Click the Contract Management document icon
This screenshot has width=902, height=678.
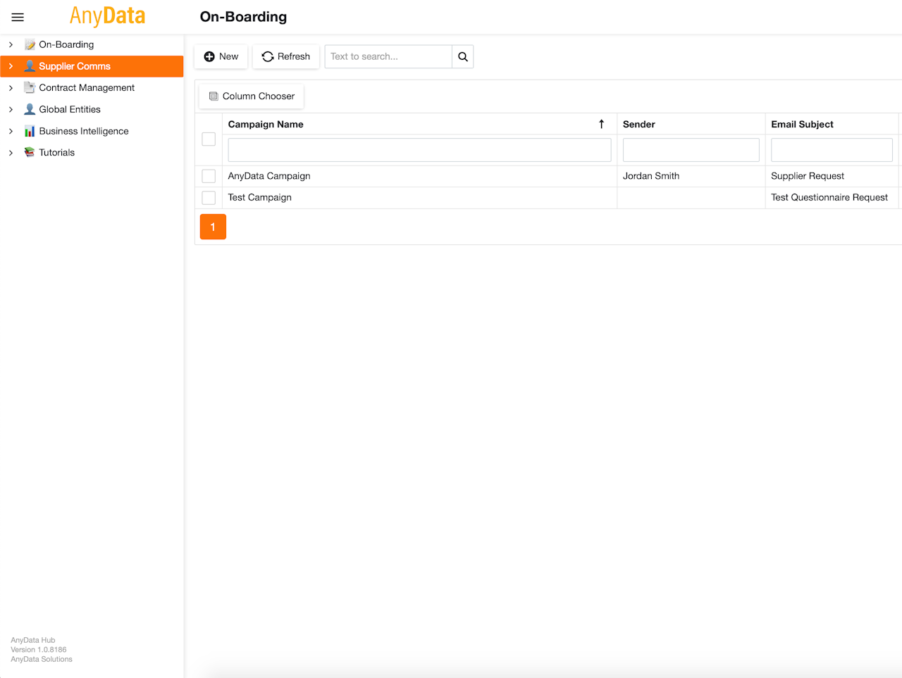pos(30,87)
